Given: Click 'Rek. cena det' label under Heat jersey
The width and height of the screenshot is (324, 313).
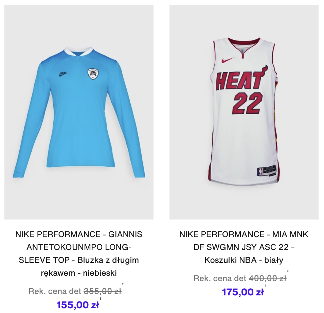Looking at the screenshot, I should 220,278.
